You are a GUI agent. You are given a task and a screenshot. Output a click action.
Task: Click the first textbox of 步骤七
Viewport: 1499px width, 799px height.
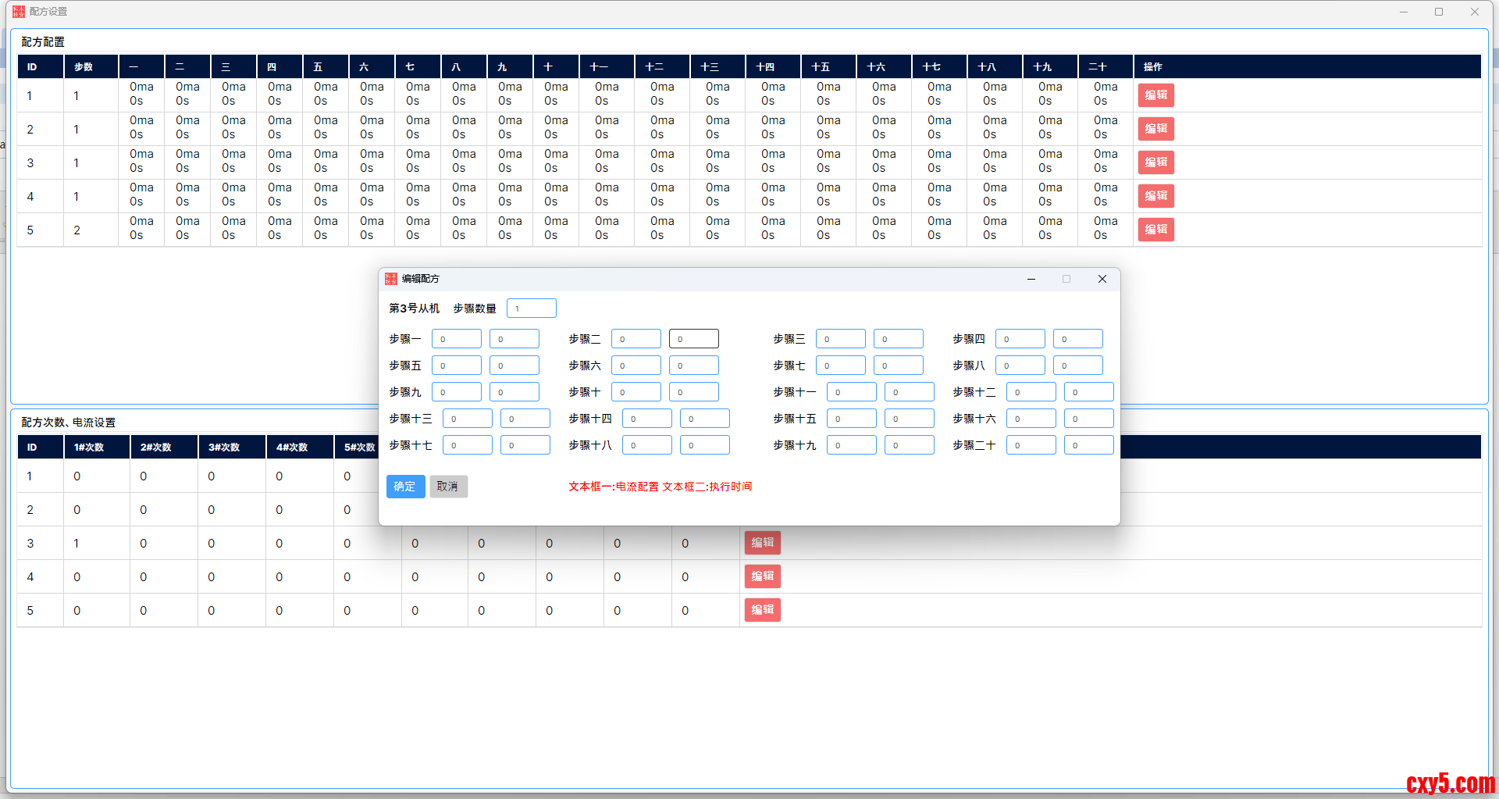click(x=840, y=366)
